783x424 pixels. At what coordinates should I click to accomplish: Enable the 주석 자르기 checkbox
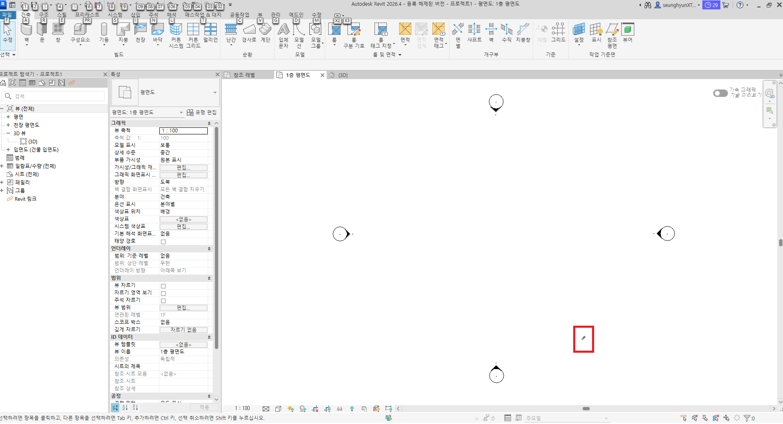pyautogui.click(x=163, y=301)
